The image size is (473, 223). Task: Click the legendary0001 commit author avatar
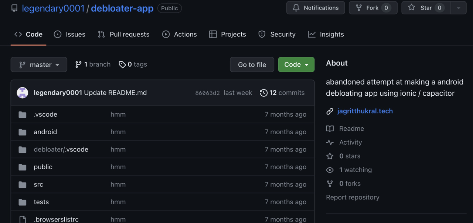point(23,93)
